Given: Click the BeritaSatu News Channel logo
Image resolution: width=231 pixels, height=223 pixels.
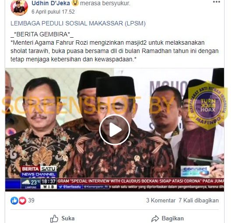Looking at the screenshot, I should point(38,172).
